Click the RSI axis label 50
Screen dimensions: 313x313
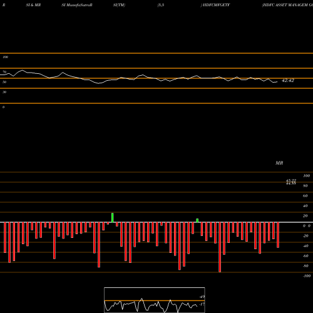(4, 82)
